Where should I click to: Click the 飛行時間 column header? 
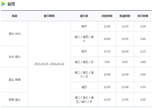tap(143, 16)
